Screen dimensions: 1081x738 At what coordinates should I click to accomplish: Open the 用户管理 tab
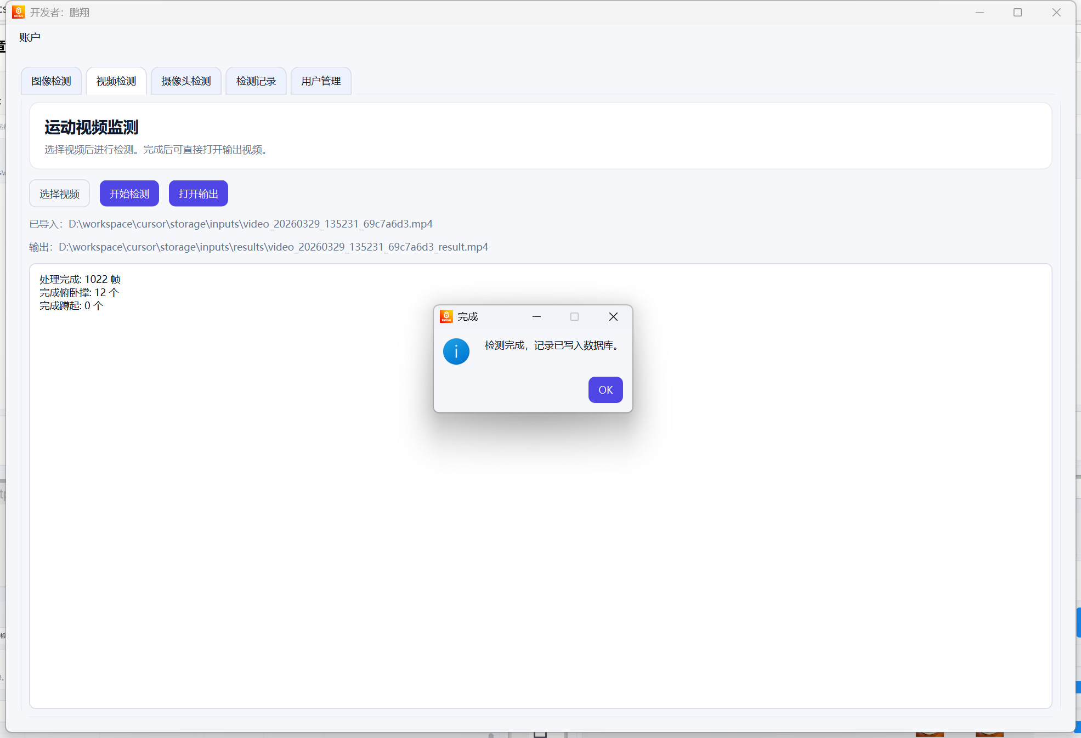pyautogui.click(x=321, y=81)
